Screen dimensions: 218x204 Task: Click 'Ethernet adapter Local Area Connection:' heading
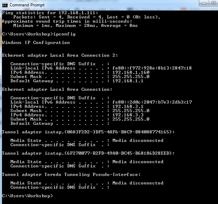pyautogui.click(x=57, y=89)
